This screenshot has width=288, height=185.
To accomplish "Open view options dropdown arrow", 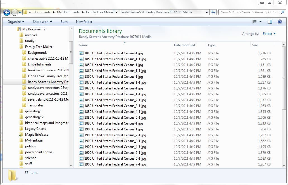I will coord(260,22).
